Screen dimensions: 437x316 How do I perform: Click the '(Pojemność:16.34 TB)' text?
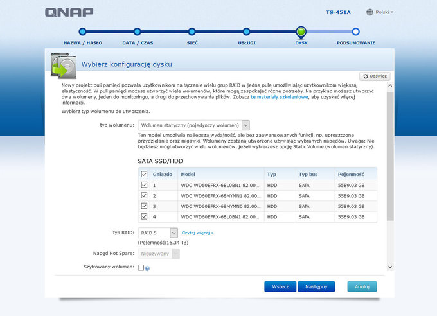pyautogui.click(x=163, y=243)
